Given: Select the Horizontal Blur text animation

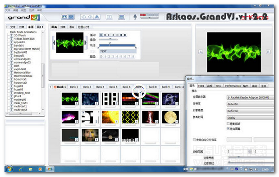Looking at the screenshot, I should (22, 73).
